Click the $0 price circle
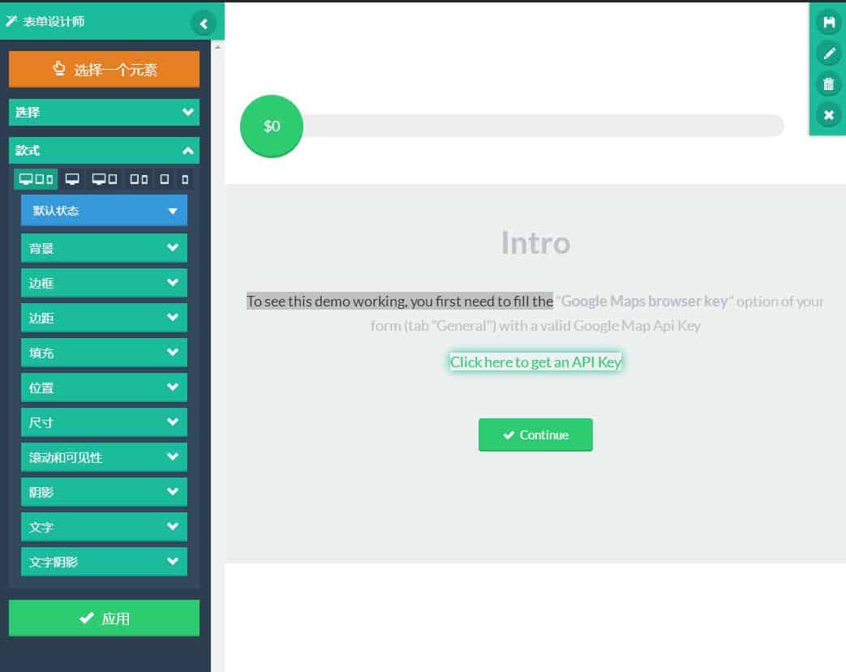Viewport: 846px width, 672px height. (x=272, y=126)
